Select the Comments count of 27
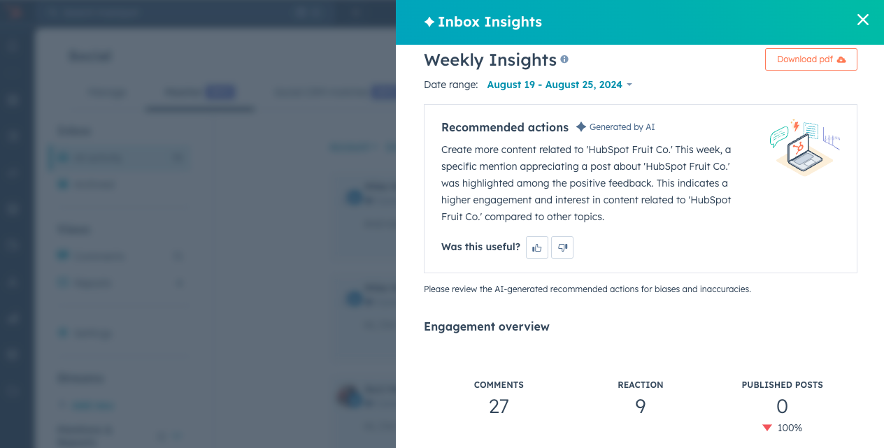The height and width of the screenshot is (448, 884). tap(499, 406)
